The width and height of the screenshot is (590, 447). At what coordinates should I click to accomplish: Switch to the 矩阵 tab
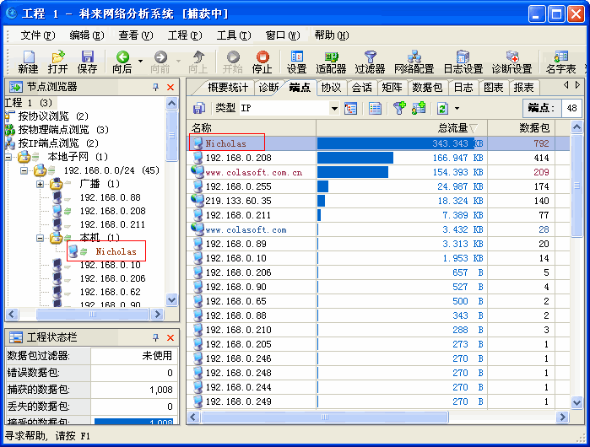coord(392,88)
